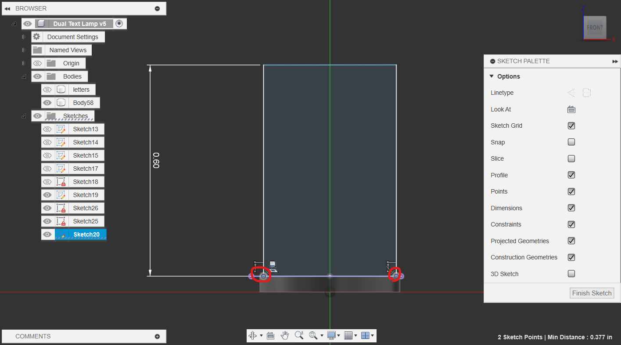Viewport: 621px width, 345px height.
Task: Expand the Named Views node
Action: (x=24, y=50)
